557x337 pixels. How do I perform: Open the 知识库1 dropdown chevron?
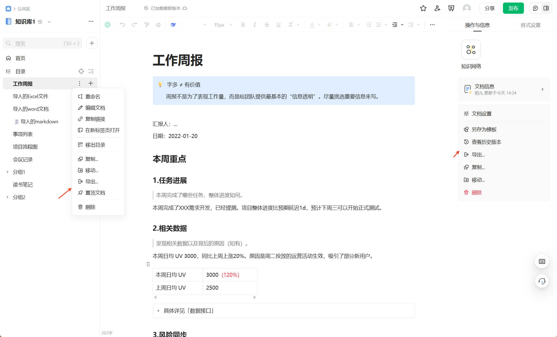tap(49, 22)
